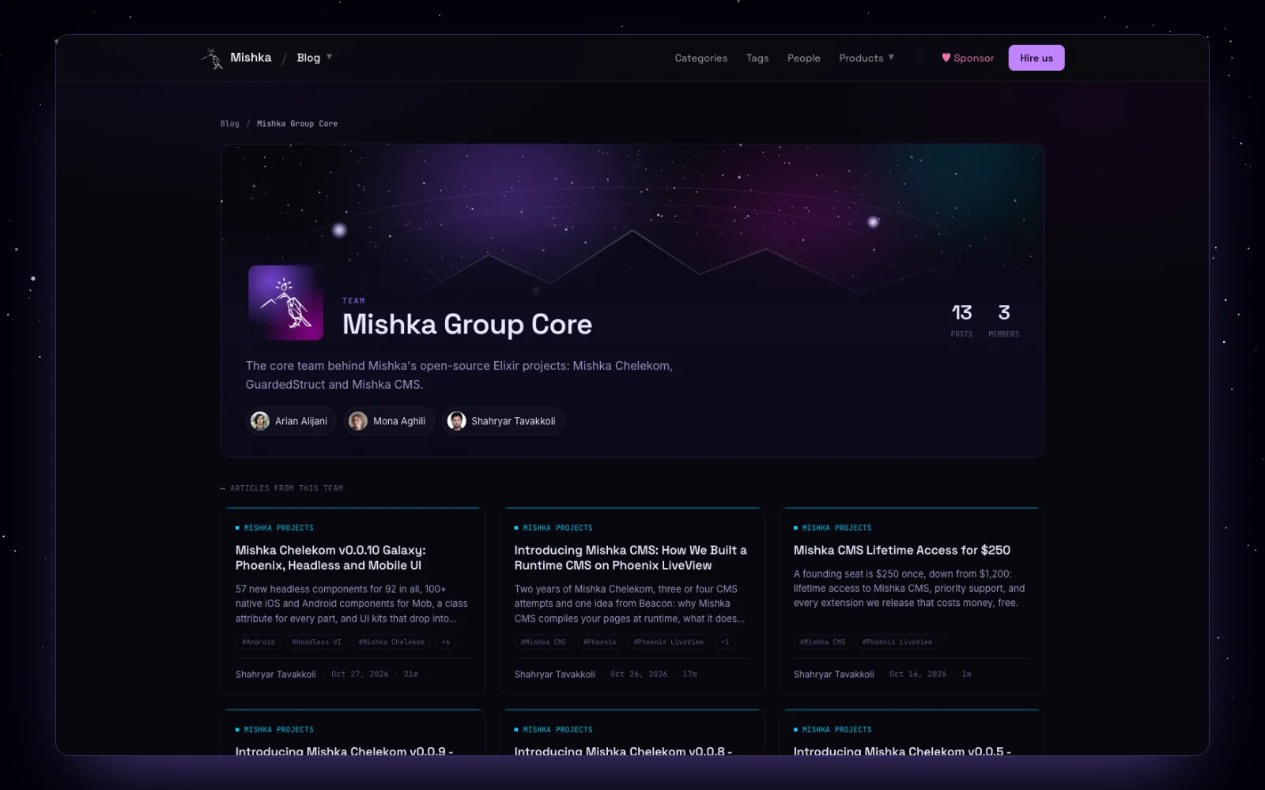The image size is (1265, 790).
Task: Open Mishka Chelekom v0.0.10 Galaxy article
Action: [x=330, y=558]
